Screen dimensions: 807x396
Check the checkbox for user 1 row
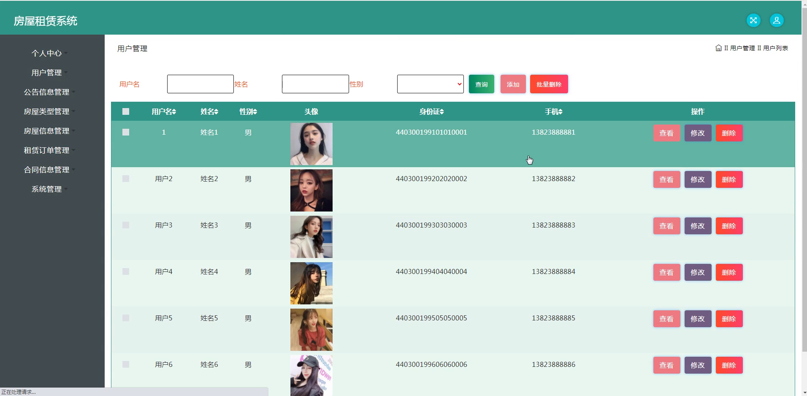point(126,132)
